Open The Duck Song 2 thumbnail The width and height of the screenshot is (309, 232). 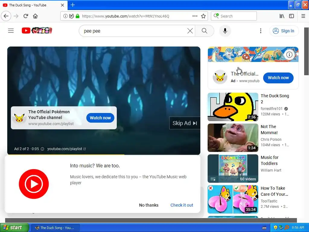[233, 107]
